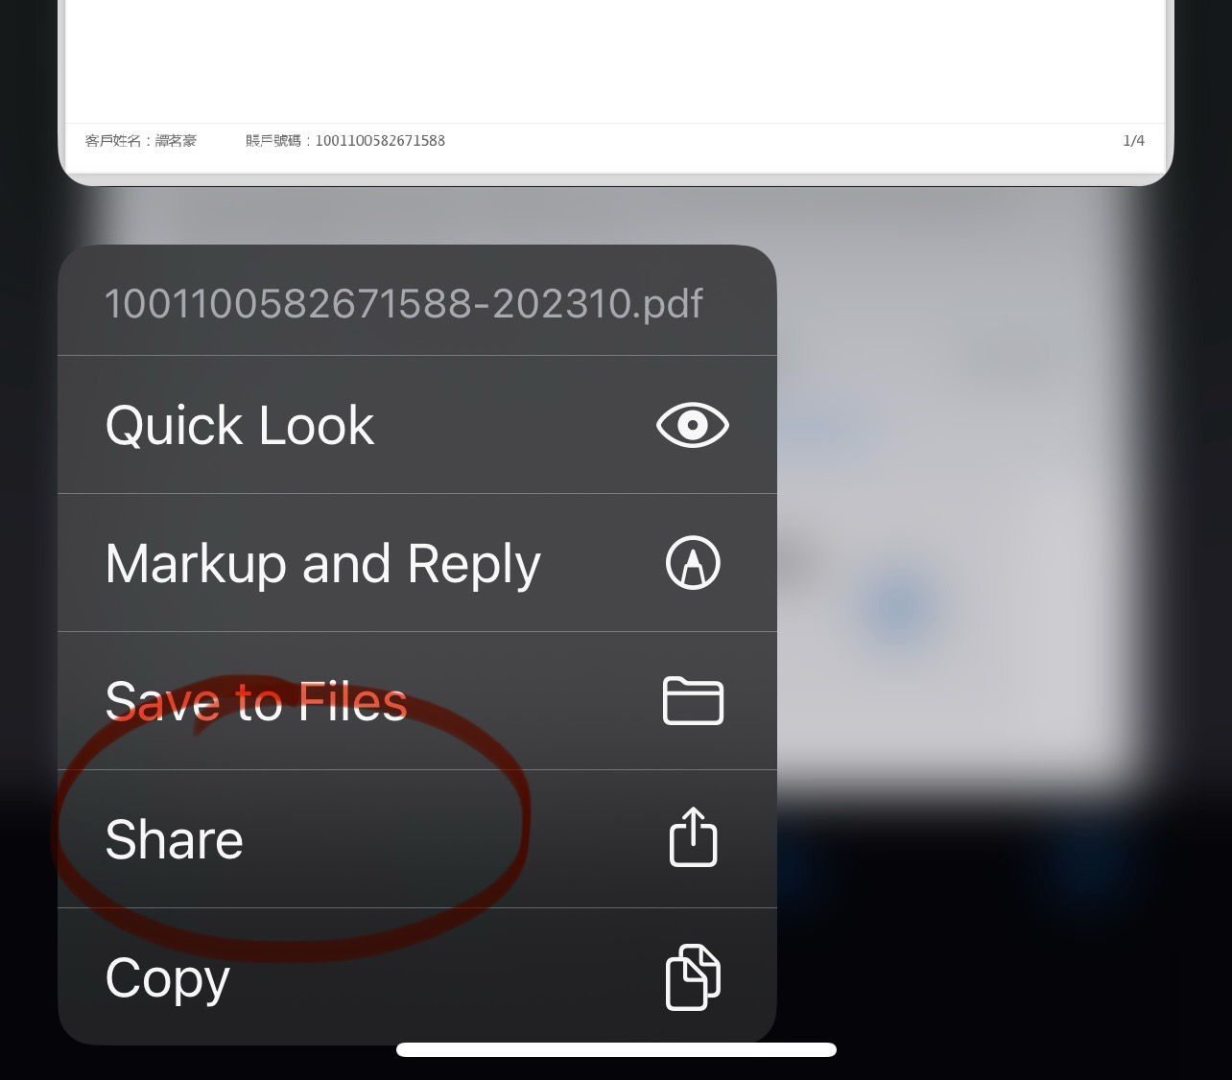
Task: Choose Copy from the context menu
Action: pos(417,976)
